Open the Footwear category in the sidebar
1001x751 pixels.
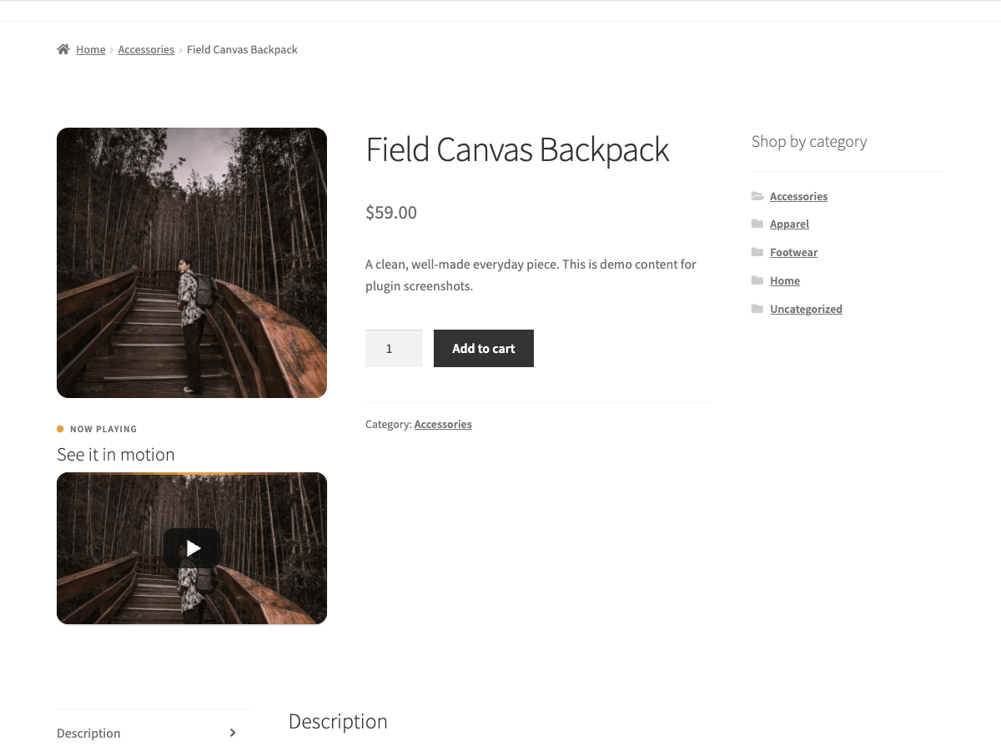click(x=793, y=252)
